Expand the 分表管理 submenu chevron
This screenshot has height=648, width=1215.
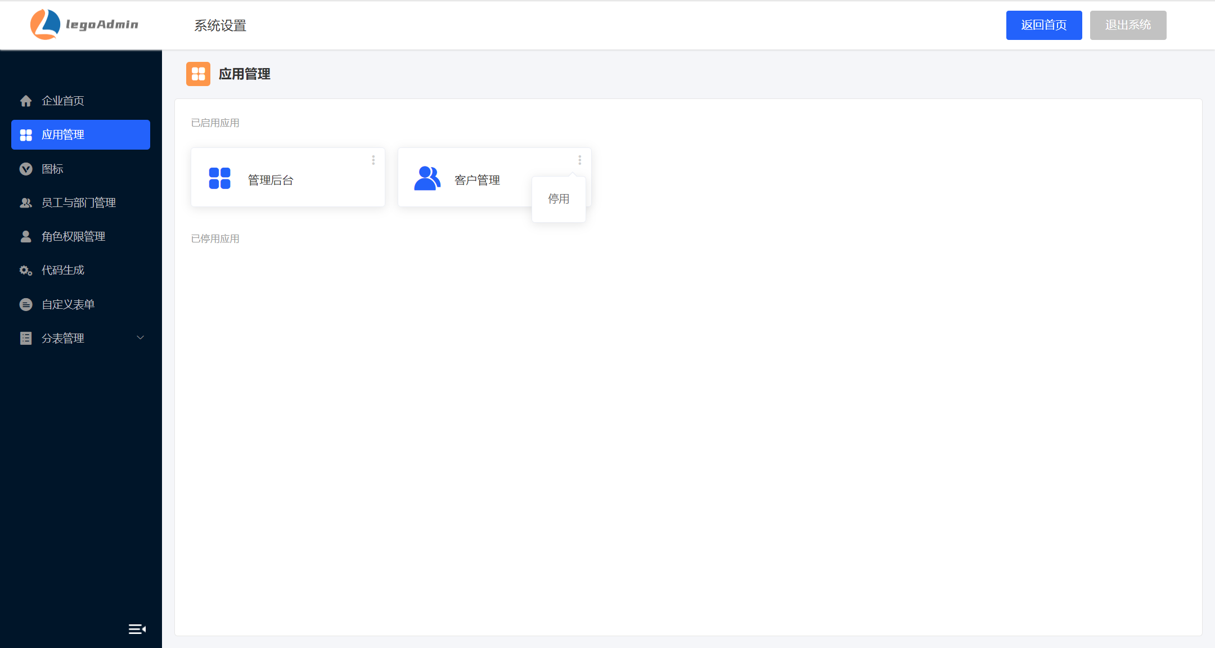141,337
